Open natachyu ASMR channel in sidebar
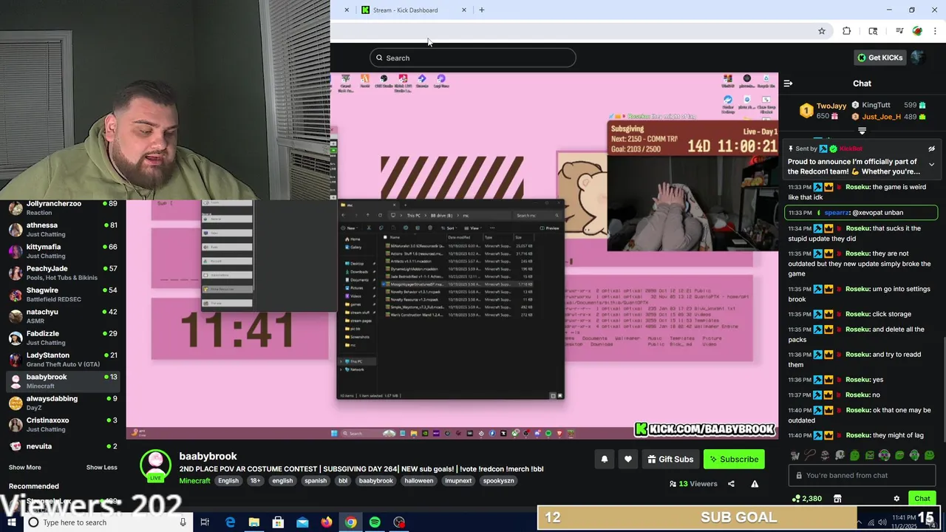The width and height of the screenshot is (946, 532). [63, 316]
